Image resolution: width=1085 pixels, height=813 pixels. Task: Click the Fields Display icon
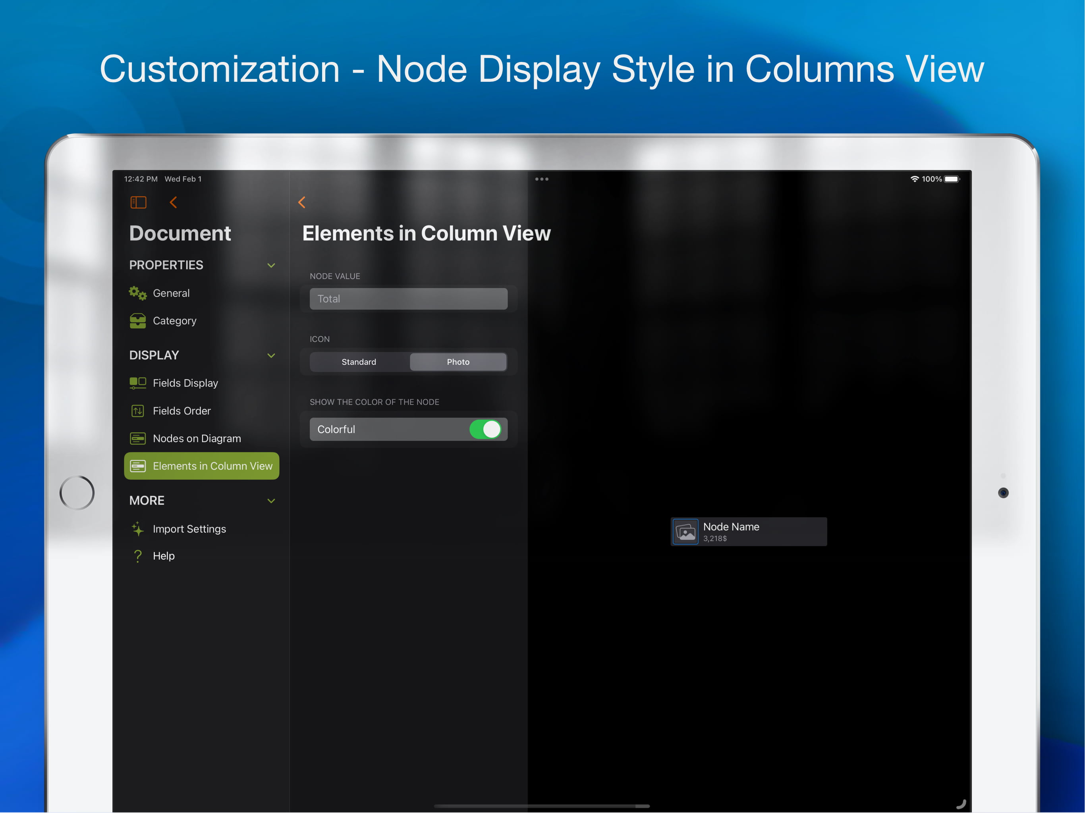(138, 383)
